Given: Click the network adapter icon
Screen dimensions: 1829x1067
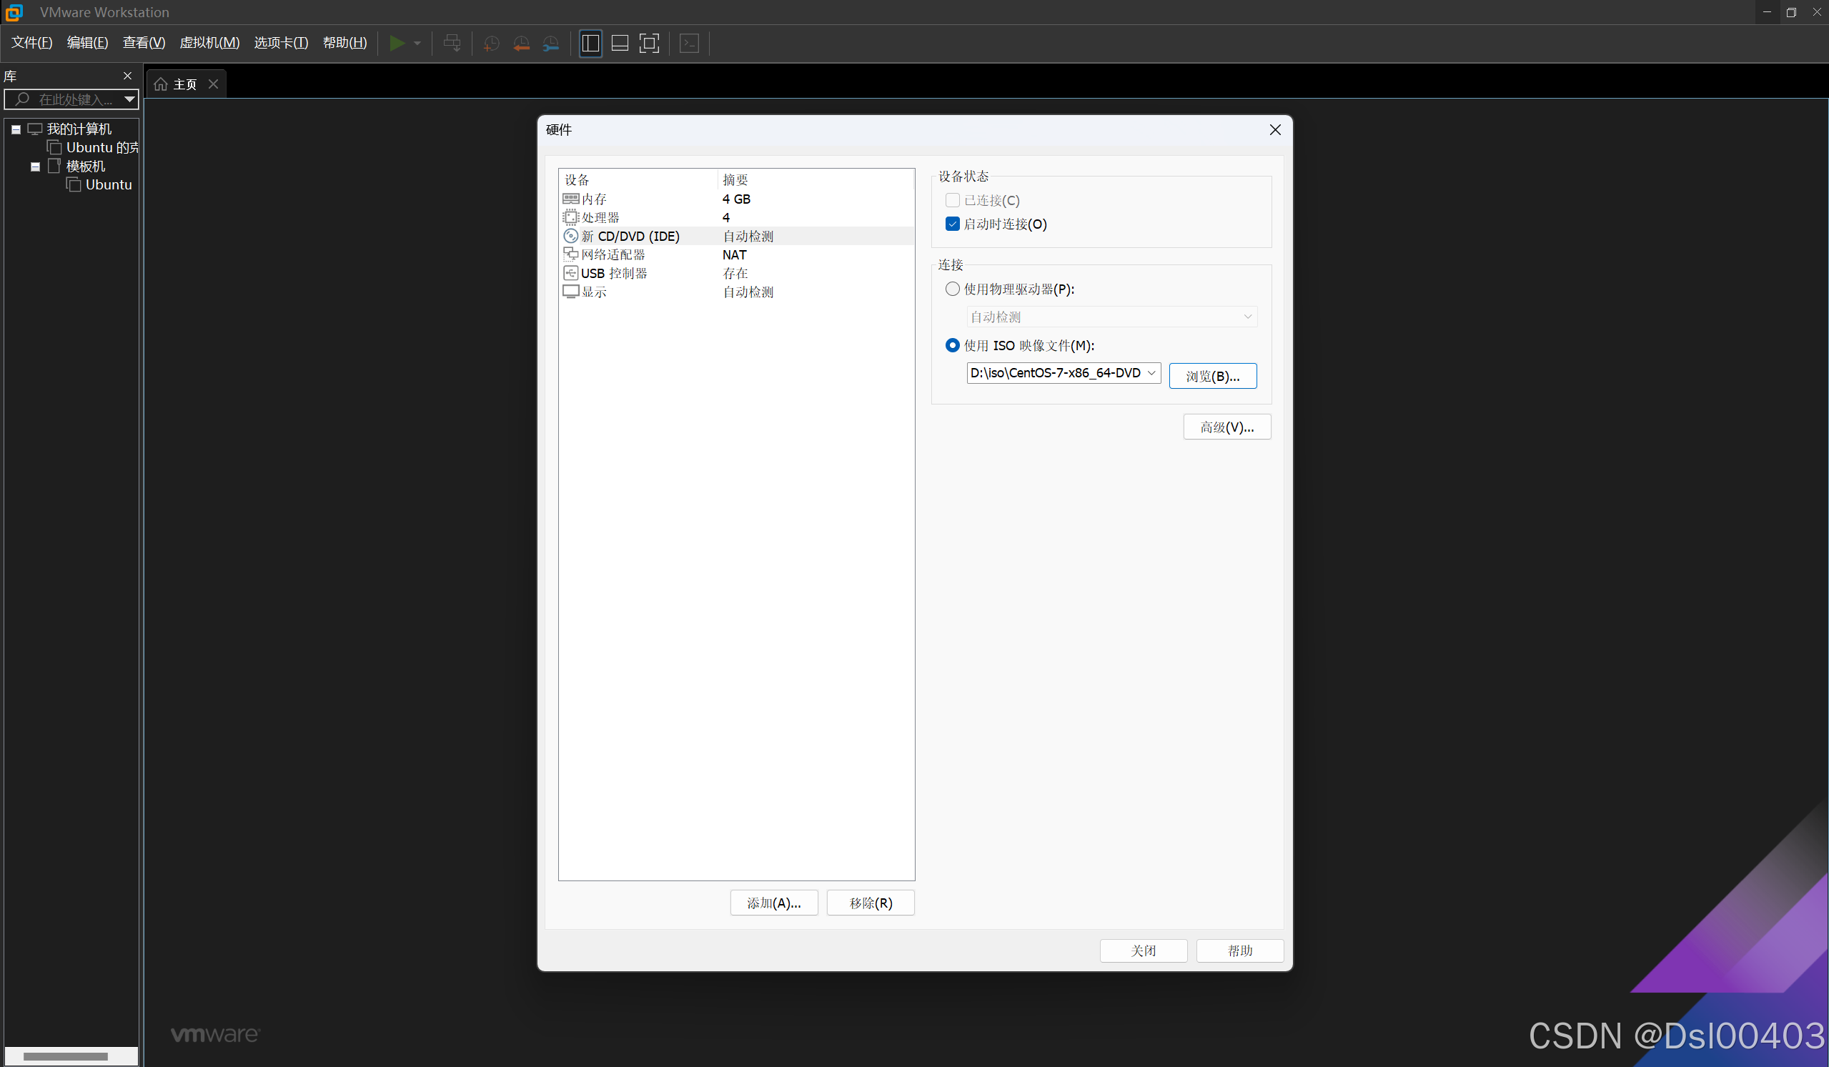Looking at the screenshot, I should click(x=571, y=254).
